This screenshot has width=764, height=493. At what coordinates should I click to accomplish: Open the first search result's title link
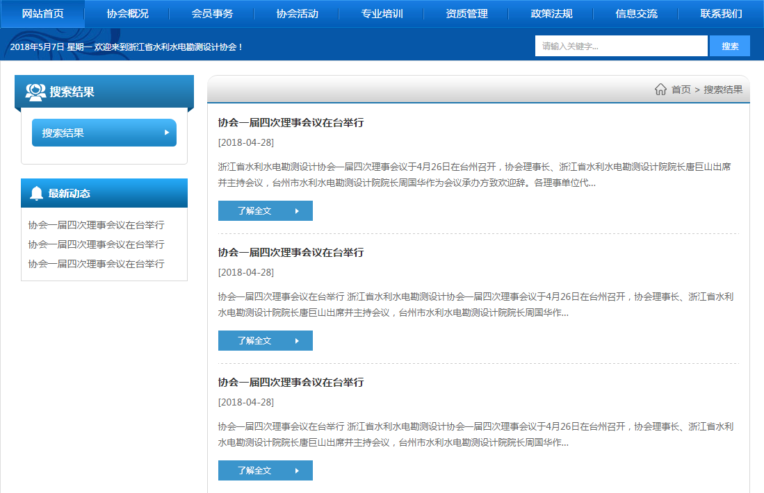[291, 123]
